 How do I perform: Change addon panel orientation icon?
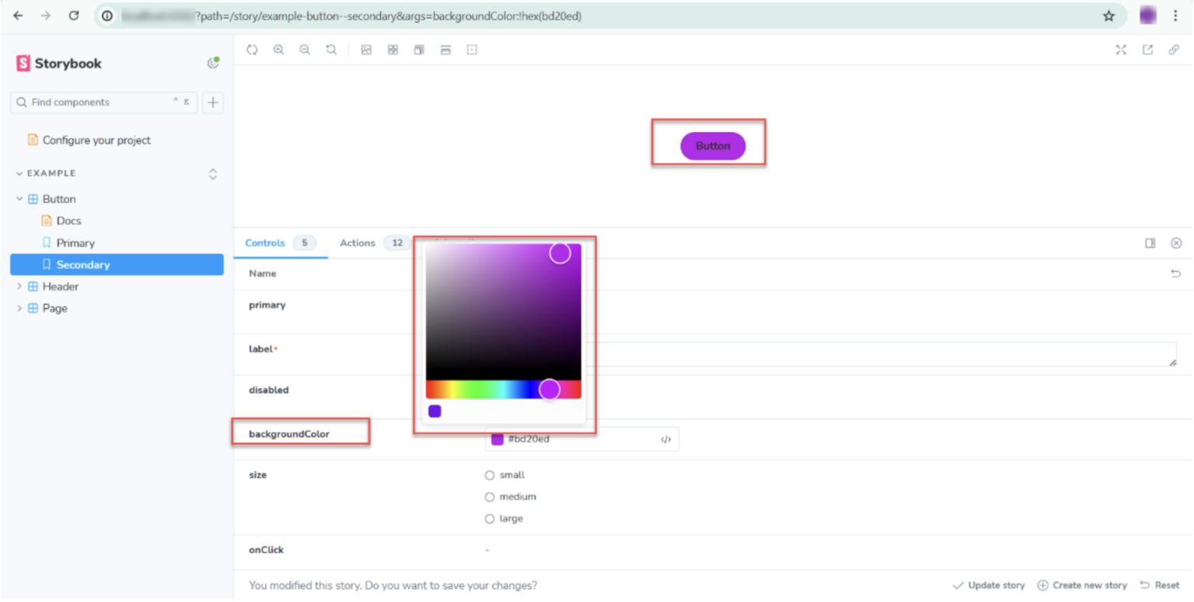click(1150, 242)
